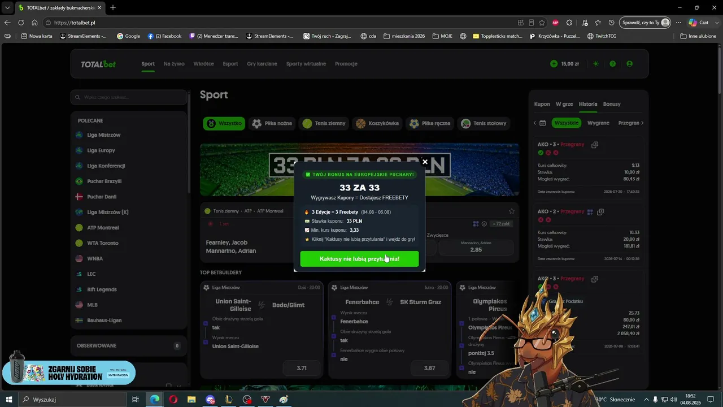Copy the AKO 2 coupon with 10.33 odds

[x=600, y=212]
